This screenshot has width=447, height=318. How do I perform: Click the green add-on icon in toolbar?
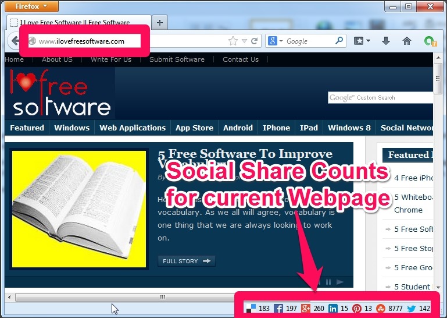coord(430,41)
